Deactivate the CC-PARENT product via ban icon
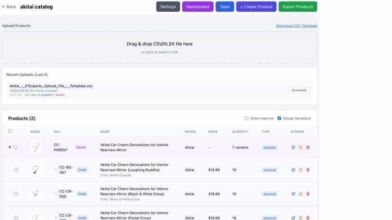 coord(301,147)
